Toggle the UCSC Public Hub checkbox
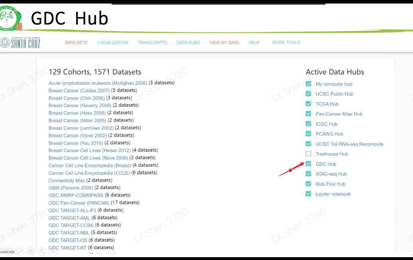The width and height of the screenshot is (413, 260). (309, 94)
